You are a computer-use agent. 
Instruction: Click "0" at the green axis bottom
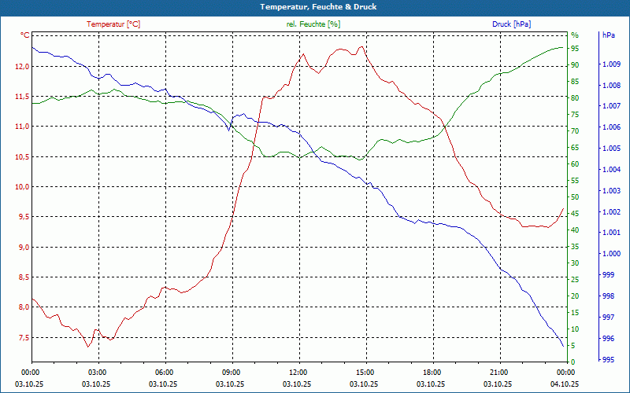[x=573, y=362]
